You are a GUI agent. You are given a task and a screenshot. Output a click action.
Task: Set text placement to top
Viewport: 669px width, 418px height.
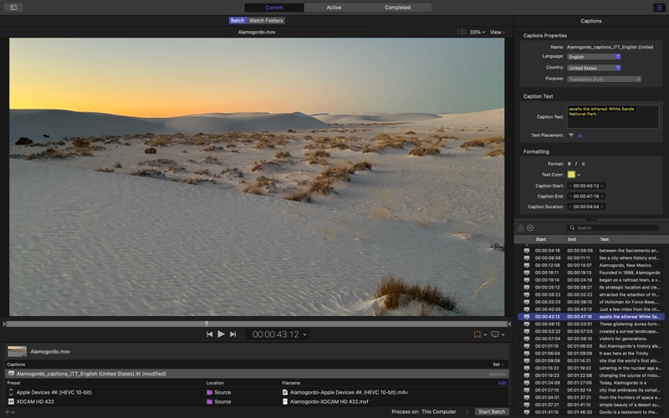[x=571, y=135]
